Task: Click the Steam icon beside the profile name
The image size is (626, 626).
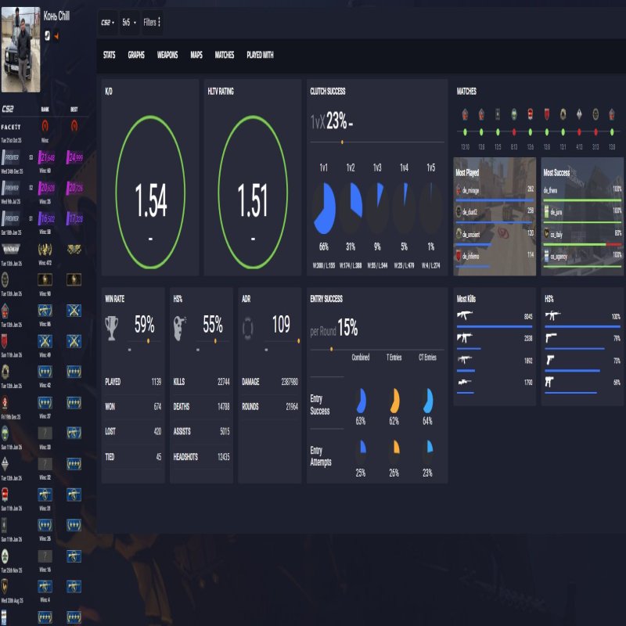Action: pos(49,34)
